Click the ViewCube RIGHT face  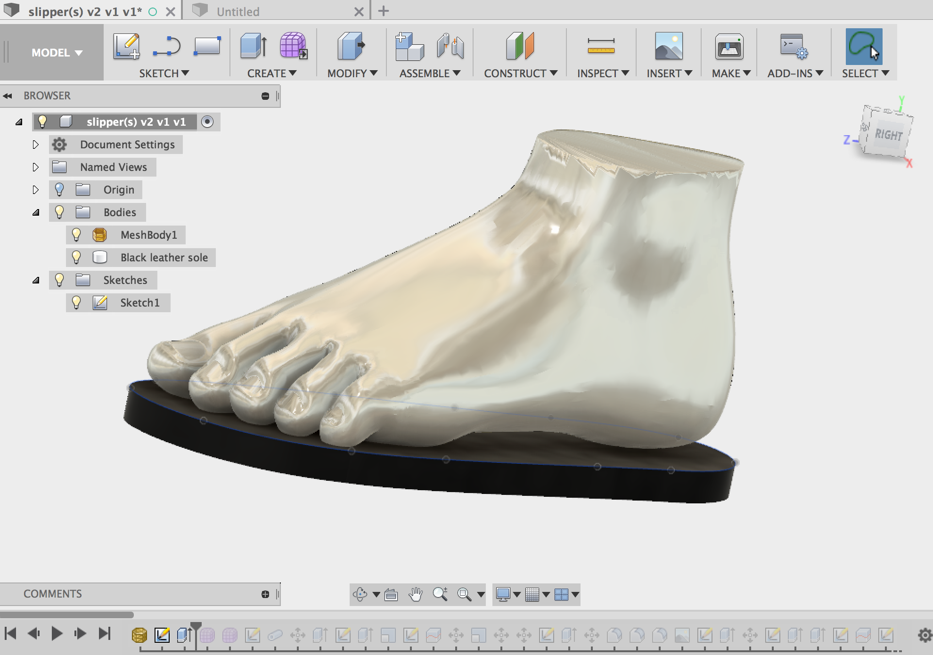[x=888, y=135]
